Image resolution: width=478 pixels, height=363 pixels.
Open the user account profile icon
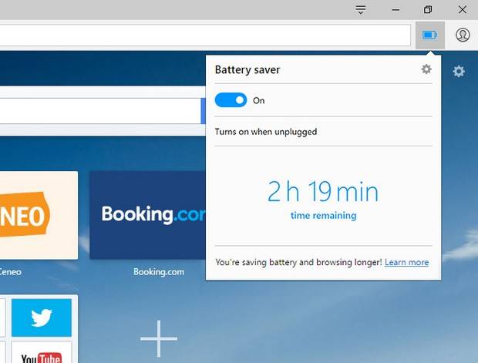click(x=463, y=35)
